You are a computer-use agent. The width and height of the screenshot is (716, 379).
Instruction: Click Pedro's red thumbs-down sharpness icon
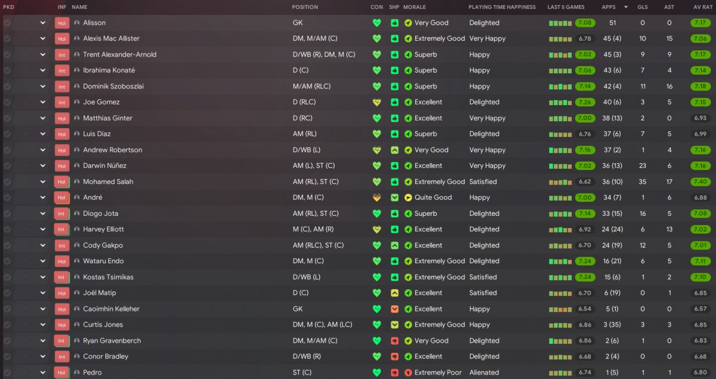click(x=394, y=372)
